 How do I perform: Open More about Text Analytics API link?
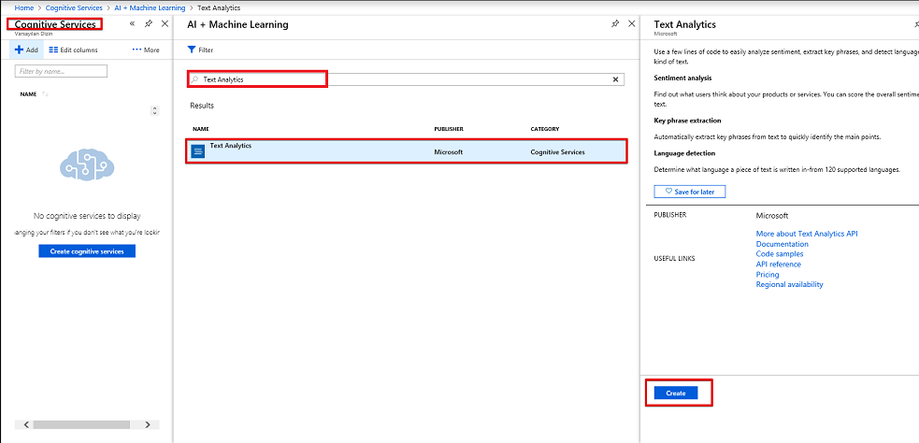(807, 234)
